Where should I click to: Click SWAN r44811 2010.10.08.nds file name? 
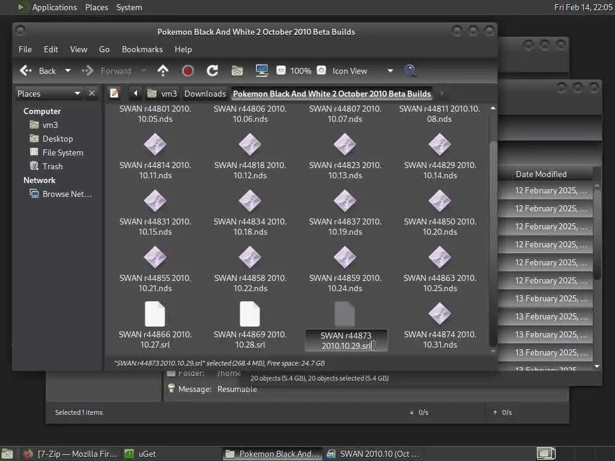(440, 113)
